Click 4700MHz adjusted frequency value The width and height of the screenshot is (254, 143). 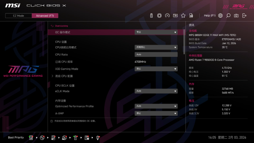(140, 62)
